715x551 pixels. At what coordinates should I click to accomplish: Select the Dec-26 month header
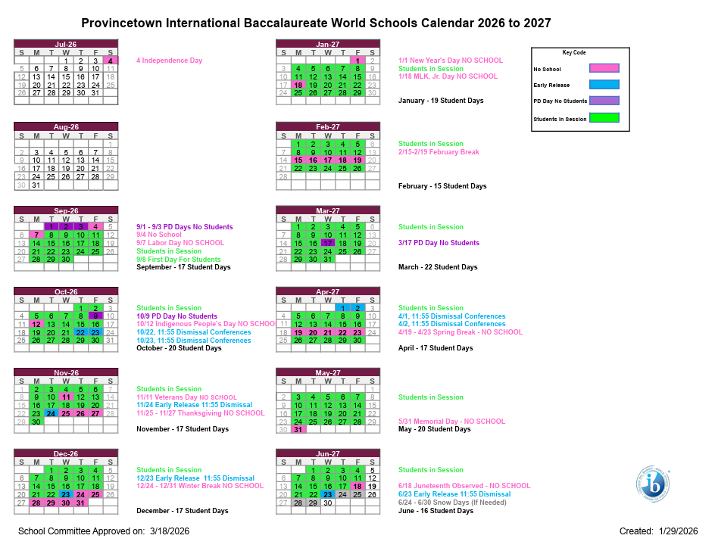click(x=66, y=454)
